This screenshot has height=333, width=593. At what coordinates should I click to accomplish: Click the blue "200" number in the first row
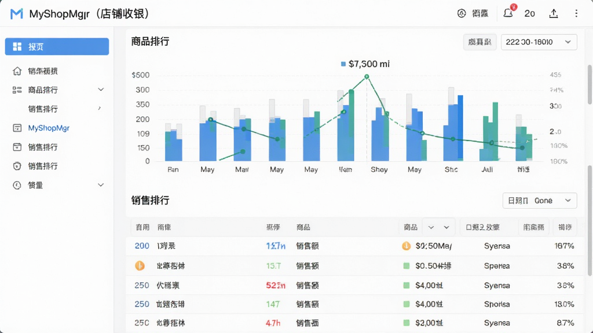[142, 246]
